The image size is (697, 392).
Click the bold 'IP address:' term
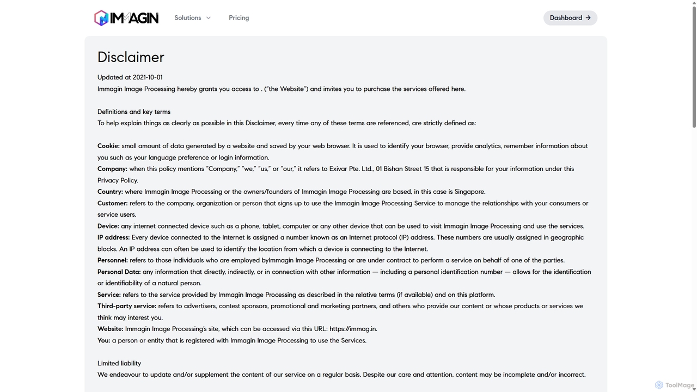(x=113, y=237)
